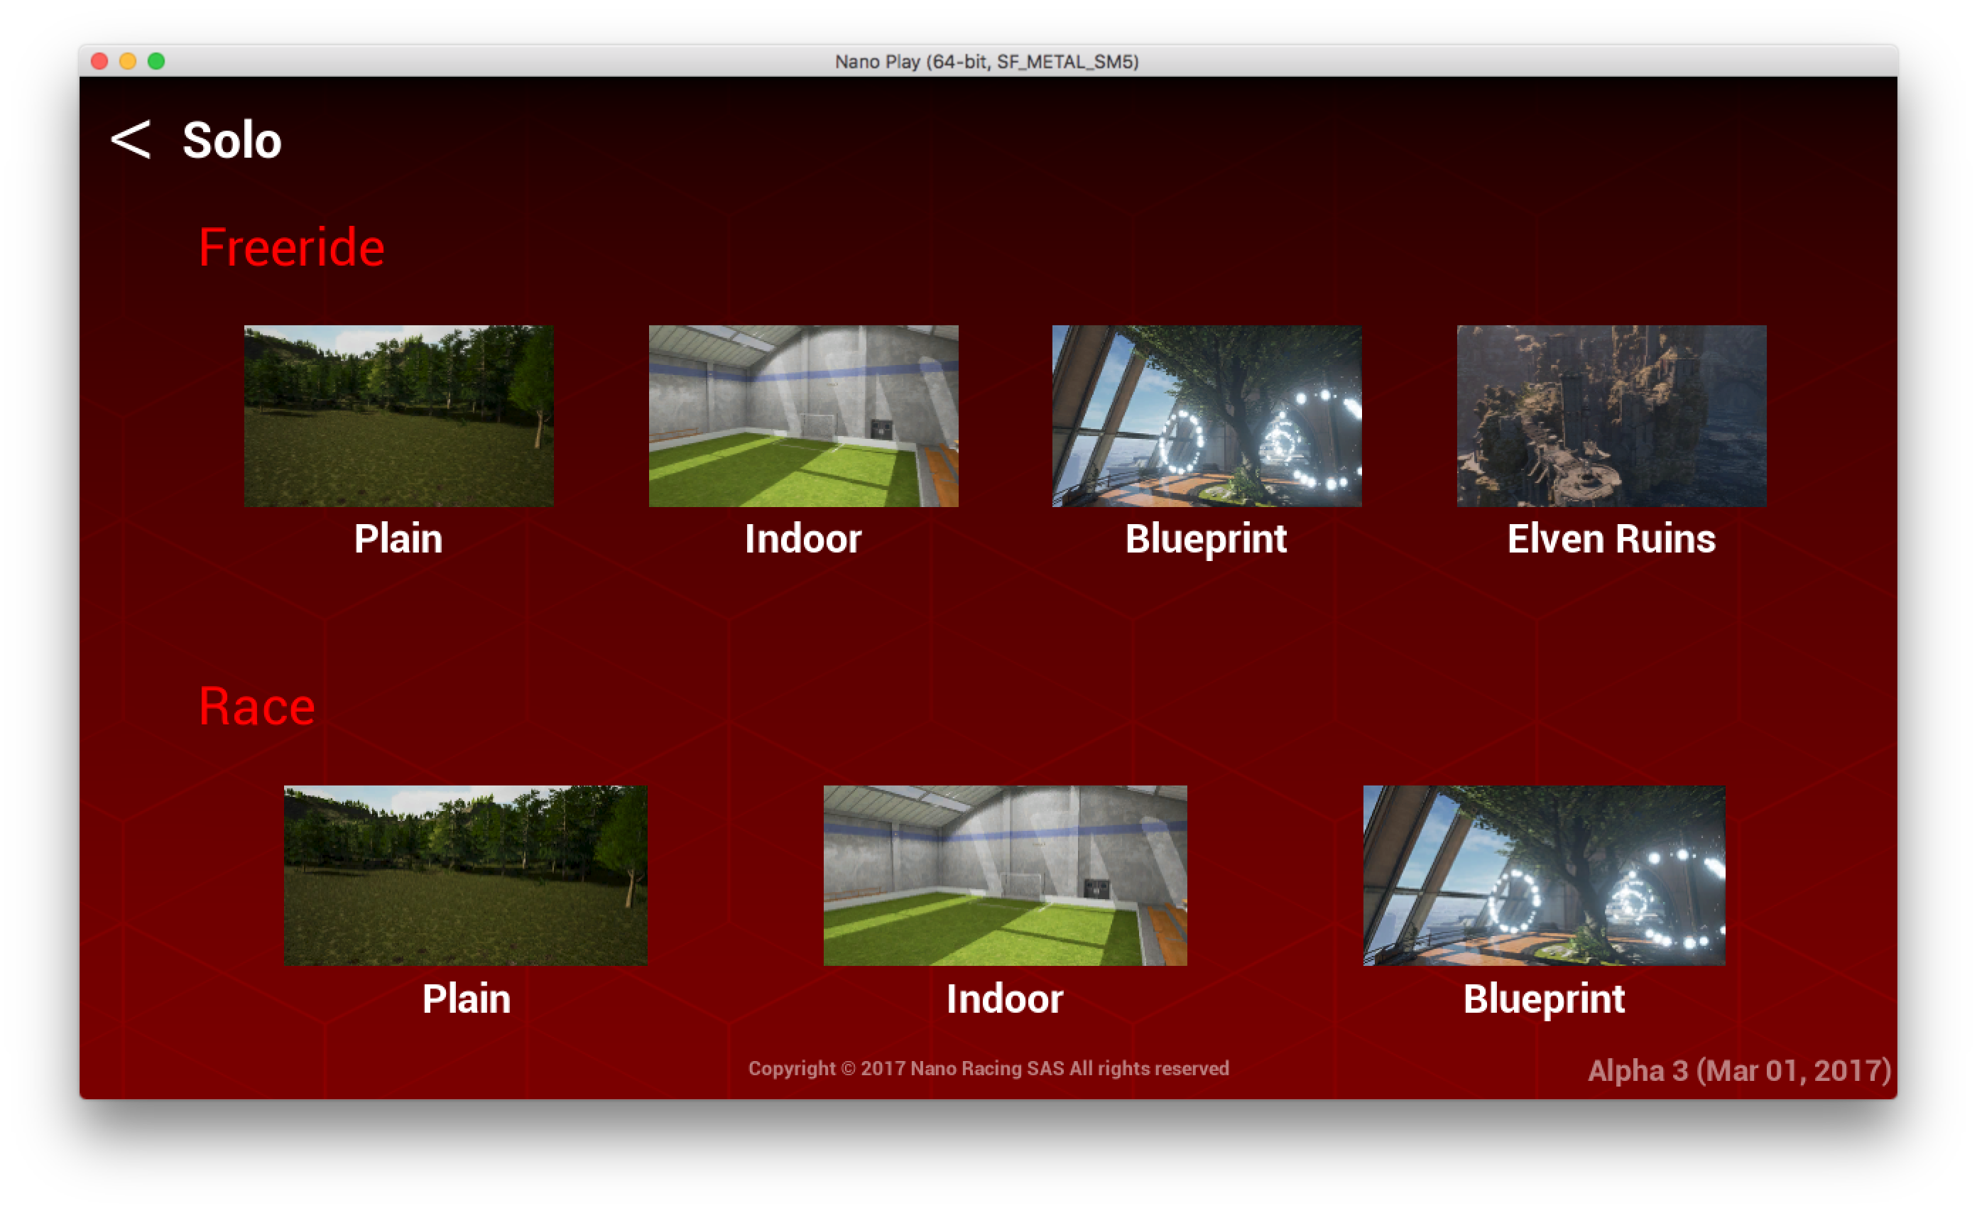Start the Race Plain forest thumbnail
The width and height of the screenshot is (1977, 1213).
(x=465, y=875)
